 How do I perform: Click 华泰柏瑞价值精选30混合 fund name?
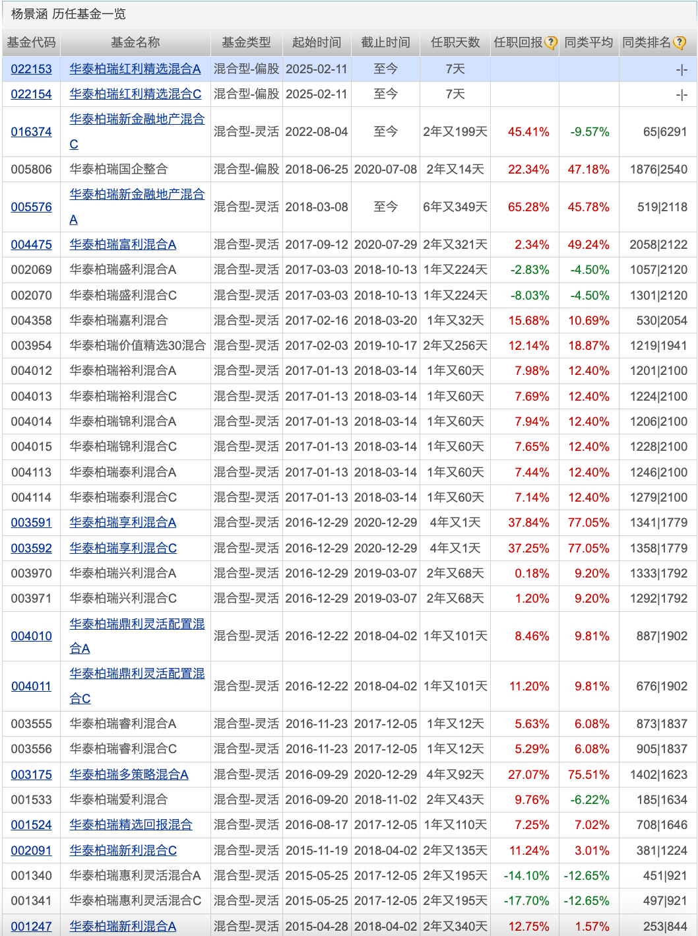tap(137, 345)
